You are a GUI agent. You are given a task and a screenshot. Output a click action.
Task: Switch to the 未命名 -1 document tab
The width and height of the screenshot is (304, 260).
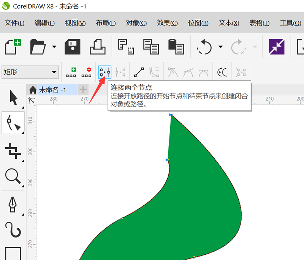click(x=52, y=90)
